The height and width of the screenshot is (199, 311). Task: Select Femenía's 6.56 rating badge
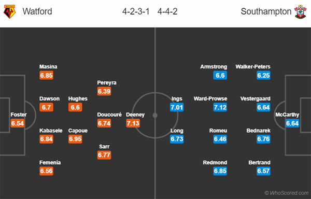point(46,171)
